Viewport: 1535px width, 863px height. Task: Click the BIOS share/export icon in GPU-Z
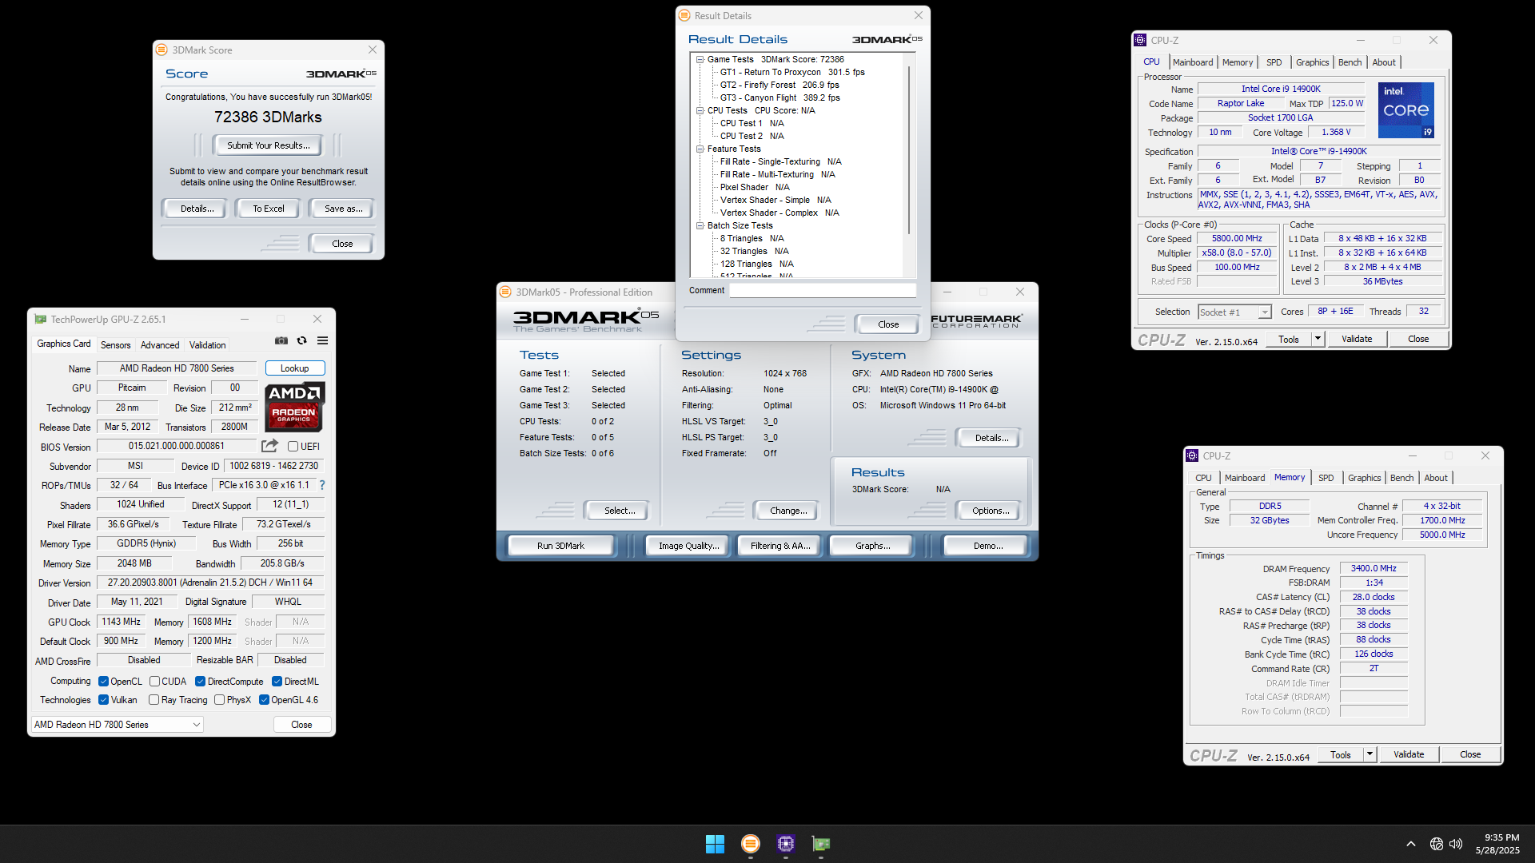click(270, 446)
